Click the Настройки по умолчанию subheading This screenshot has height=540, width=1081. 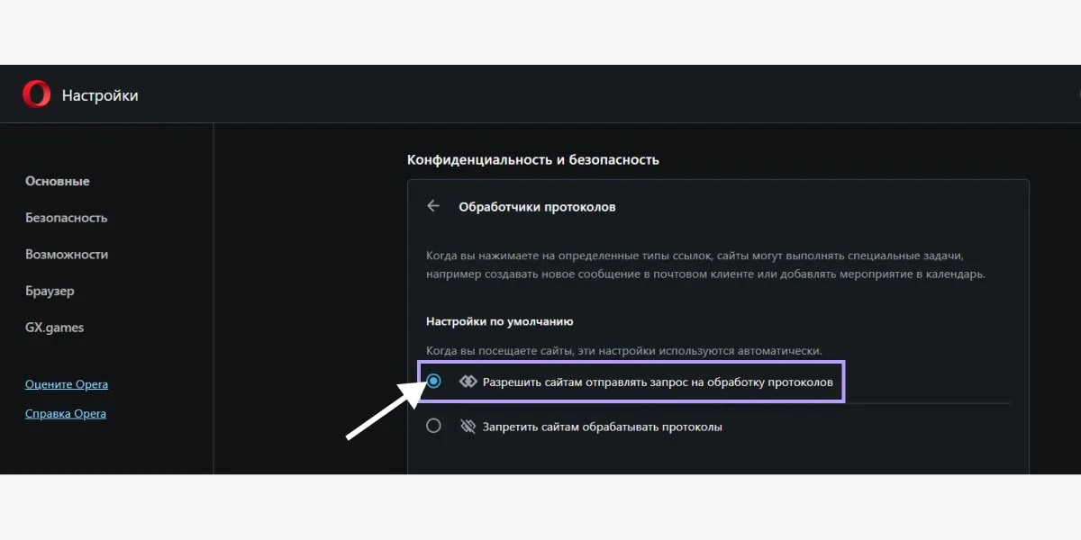pyautogui.click(x=500, y=321)
